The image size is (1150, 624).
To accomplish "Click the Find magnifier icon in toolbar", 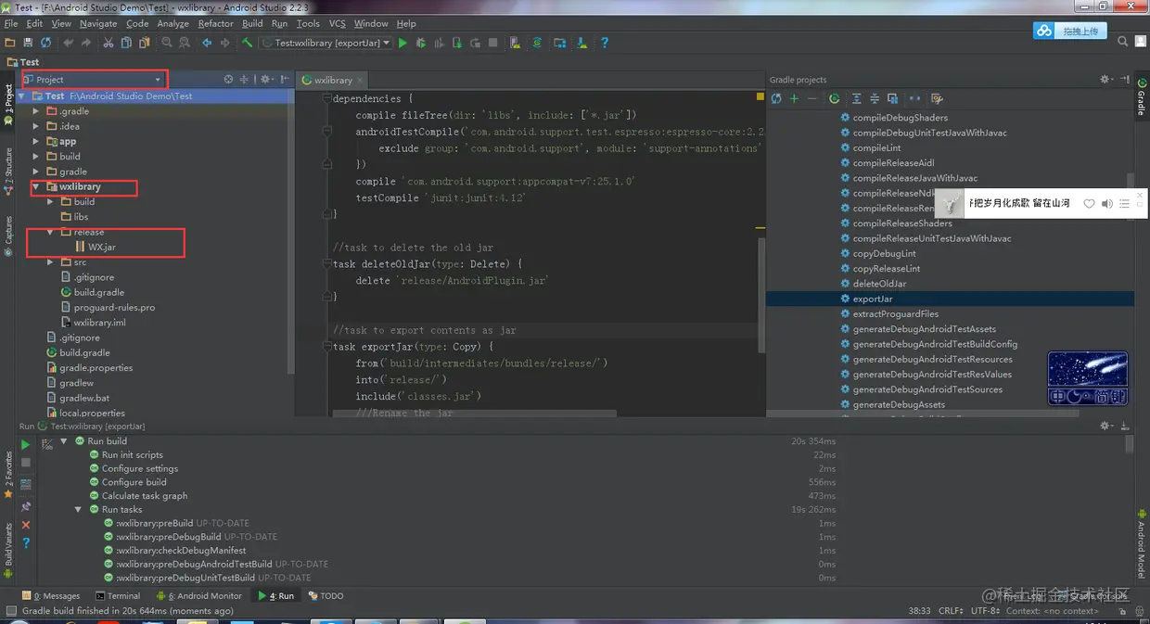I will (167, 43).
